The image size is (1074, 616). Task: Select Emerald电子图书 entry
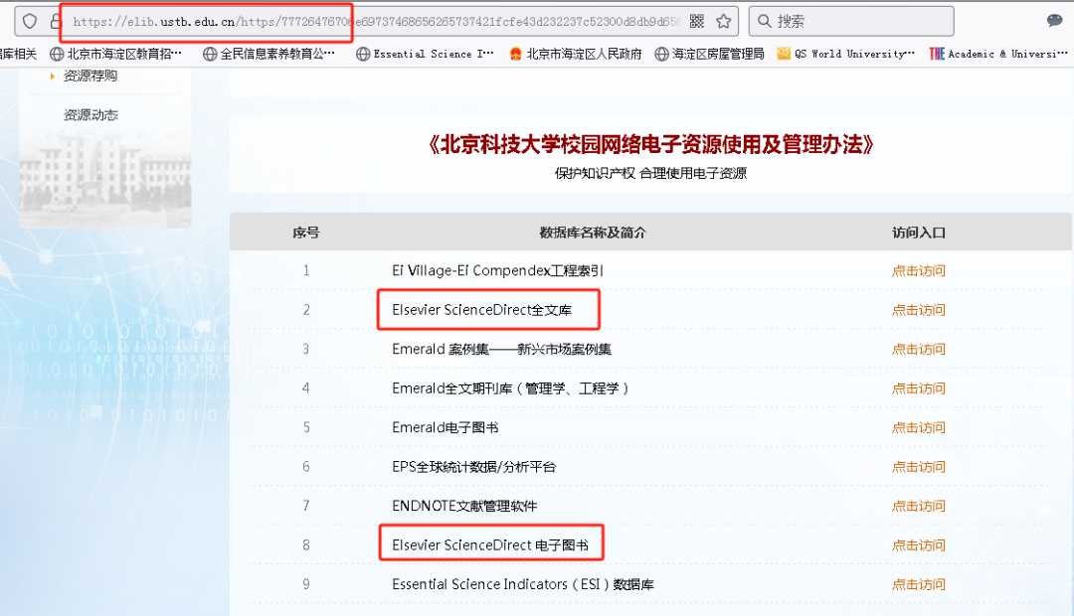pos(446,427)
